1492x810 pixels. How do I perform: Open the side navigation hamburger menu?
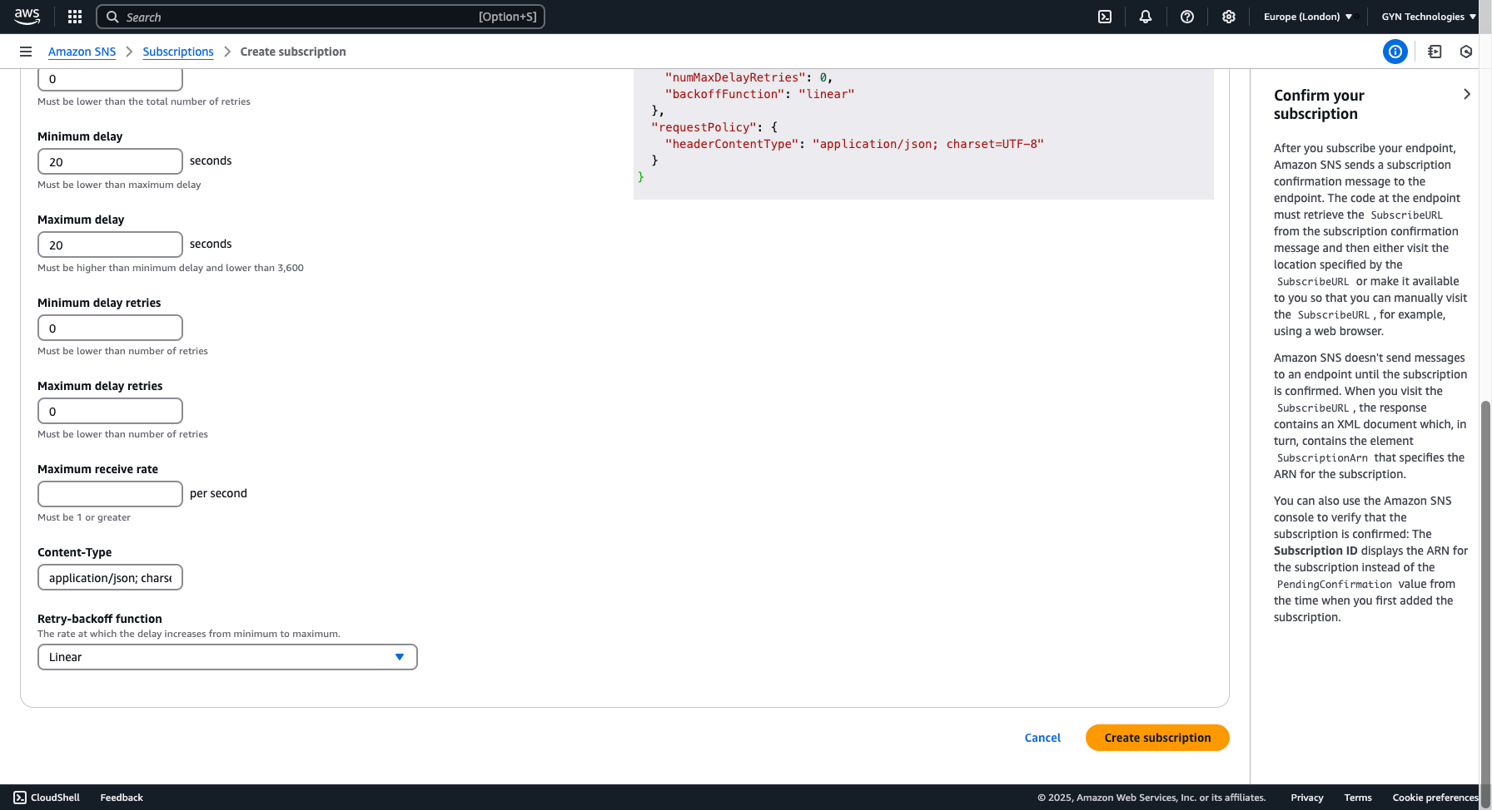pyautogui.click(x=26, y=52)
